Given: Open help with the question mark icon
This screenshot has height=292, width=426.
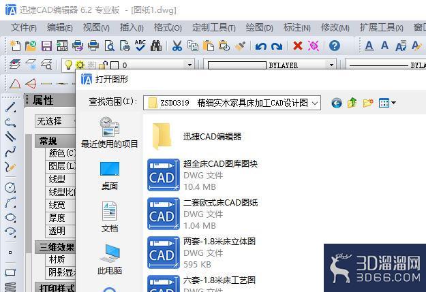Looking at the screenshot, I should [335, 46].
